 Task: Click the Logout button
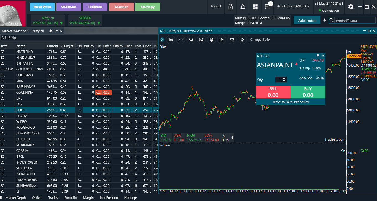click(216, 6)
